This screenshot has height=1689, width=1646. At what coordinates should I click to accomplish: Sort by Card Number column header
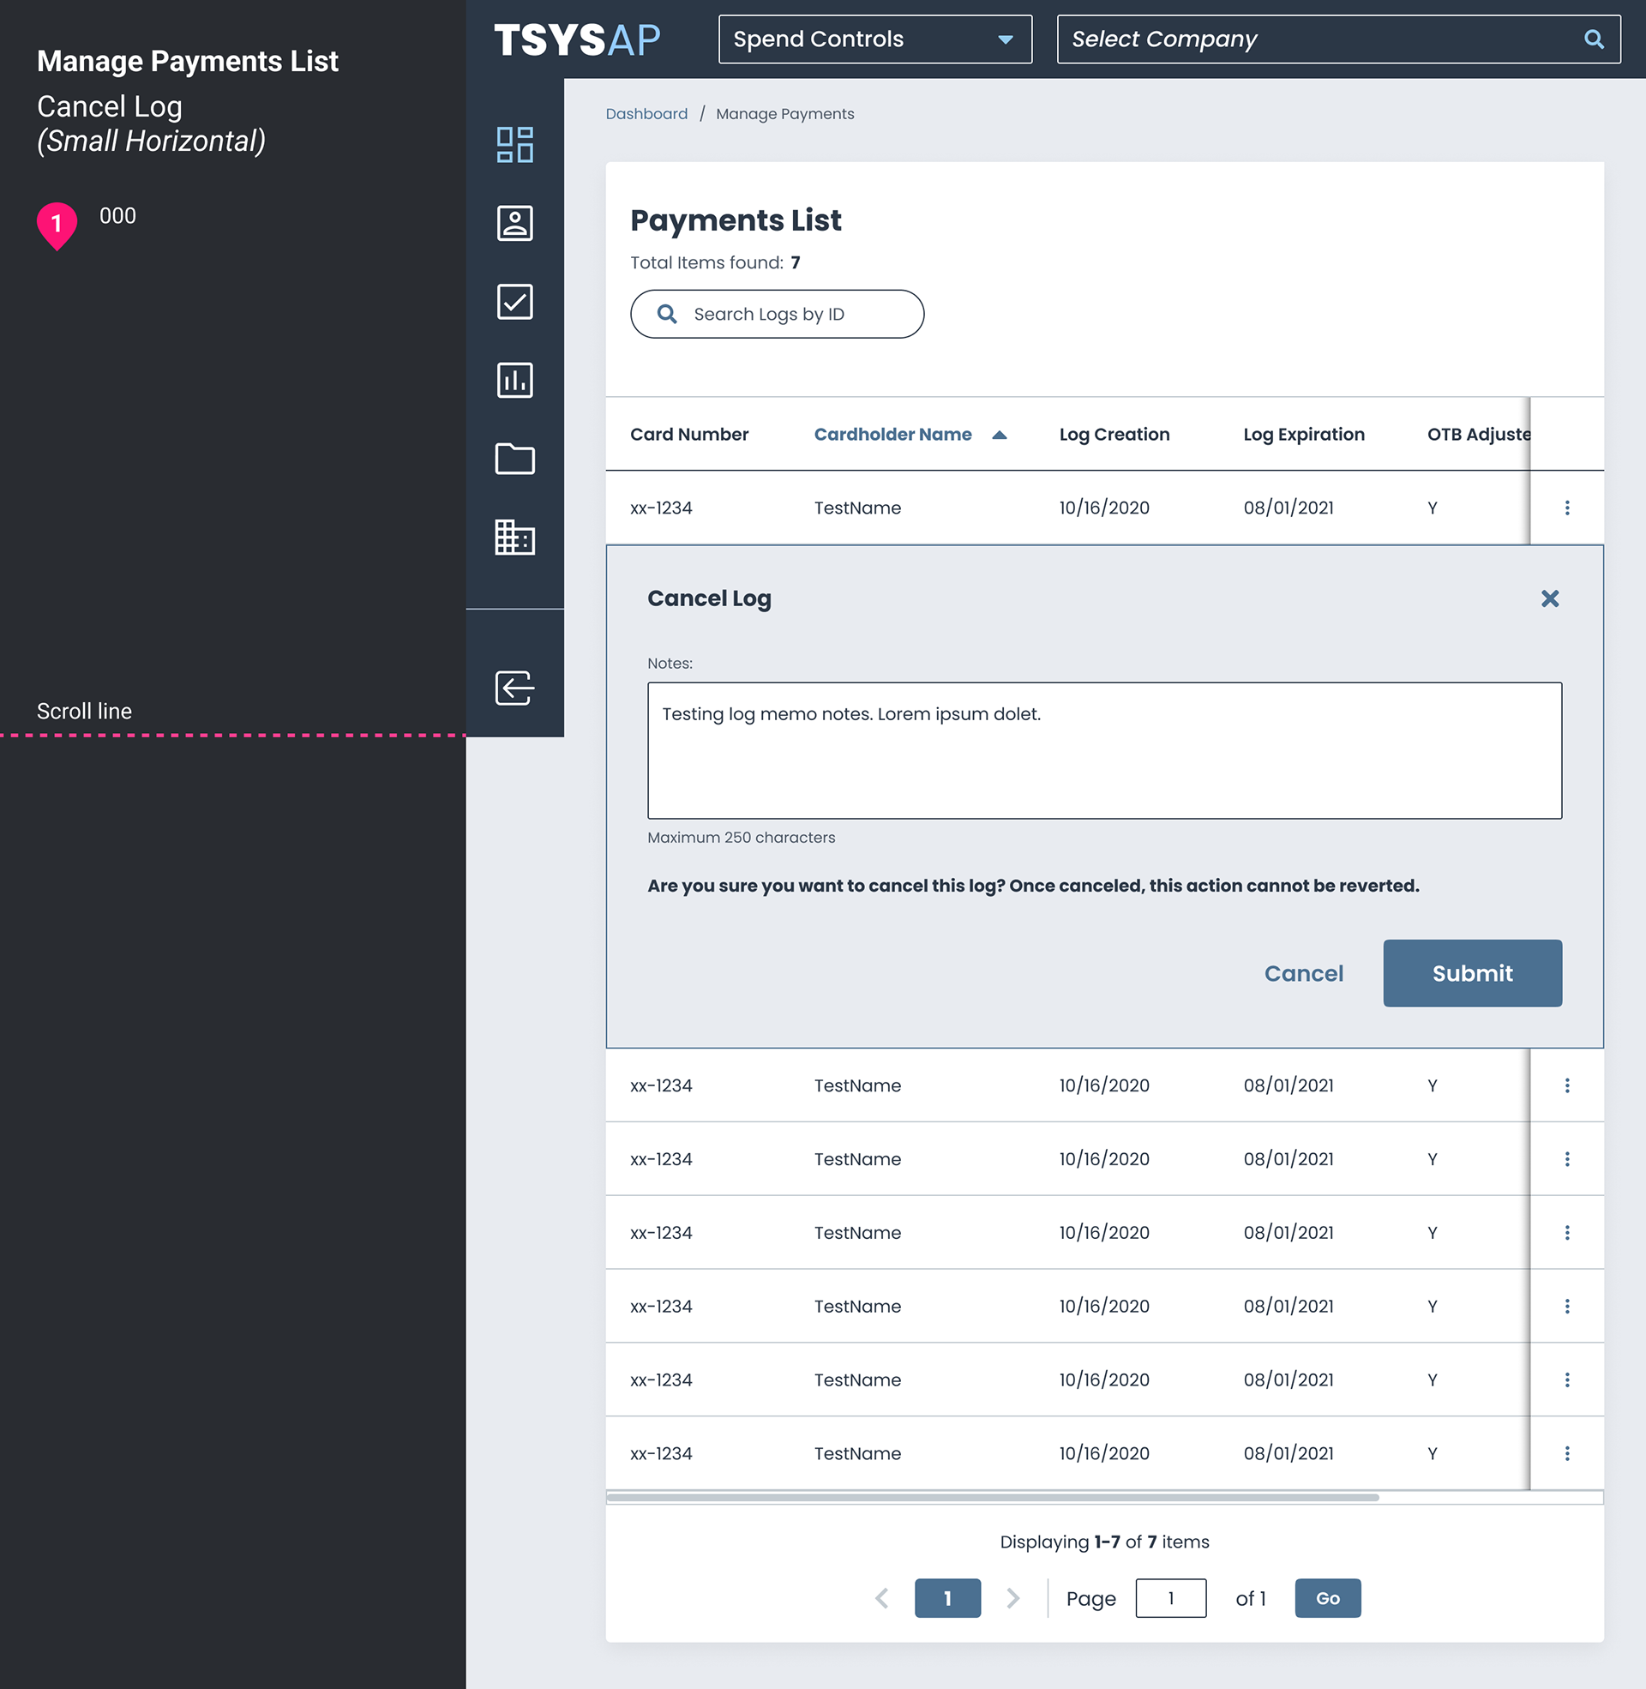(689, 435)
